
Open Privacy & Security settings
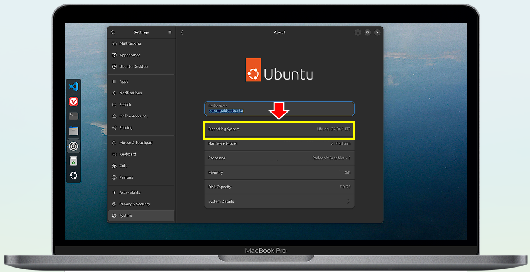click(x=134, y=204)
